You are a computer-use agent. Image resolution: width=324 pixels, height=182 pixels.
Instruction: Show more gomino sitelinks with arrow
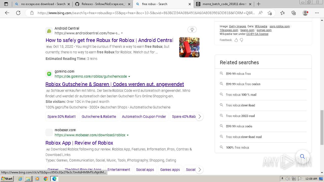click(x=199, y=117)
